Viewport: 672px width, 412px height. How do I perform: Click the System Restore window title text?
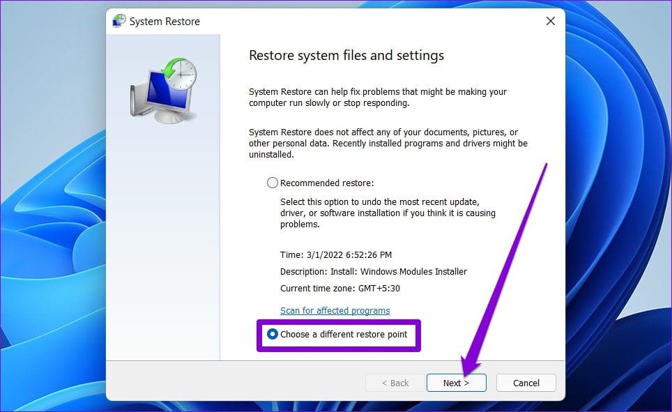tap(165, 22)
